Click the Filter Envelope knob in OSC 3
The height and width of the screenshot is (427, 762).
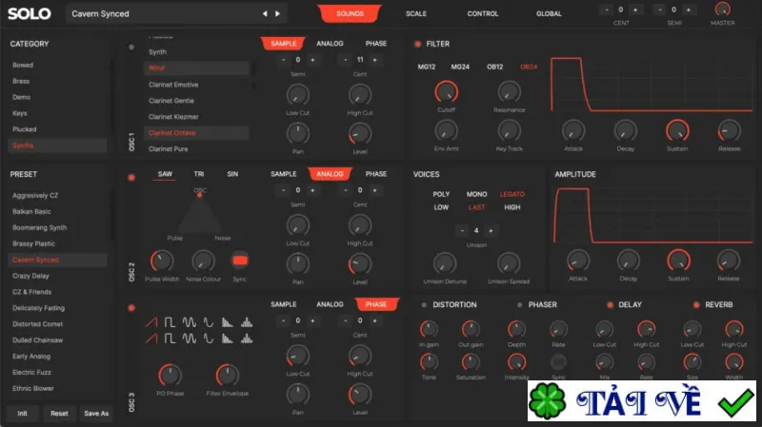coord(228,376)
